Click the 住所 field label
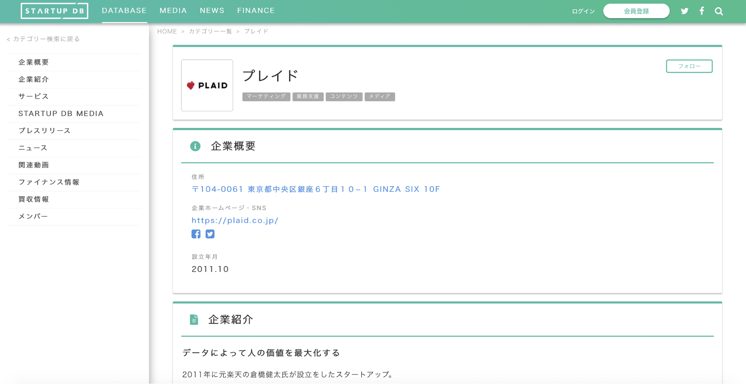Image resolution: width=746 pixels, height=384 pixels. (x=198, y=177)
